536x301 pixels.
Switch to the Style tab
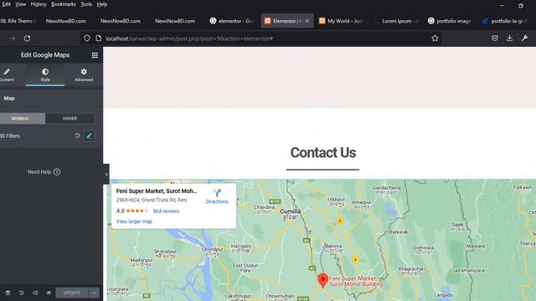(x=45, y=74)
